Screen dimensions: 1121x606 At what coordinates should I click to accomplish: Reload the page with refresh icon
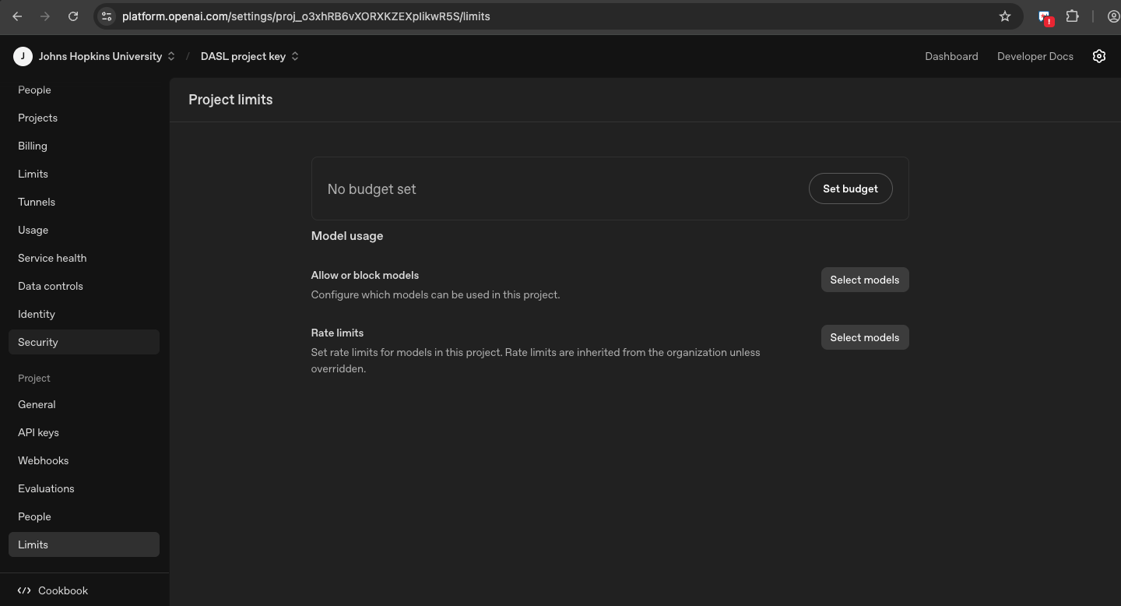point(73,16)
